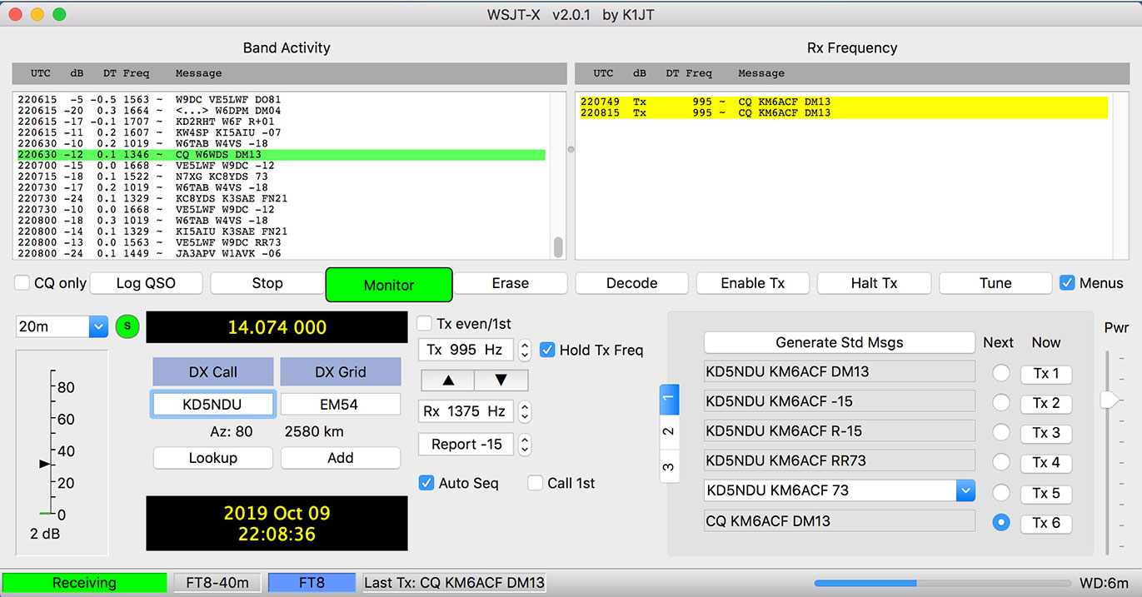Screen dimensions: 1142x597
Task: Select the highlighted CQ W6WDS DM13 row
Action: (282, 155)
